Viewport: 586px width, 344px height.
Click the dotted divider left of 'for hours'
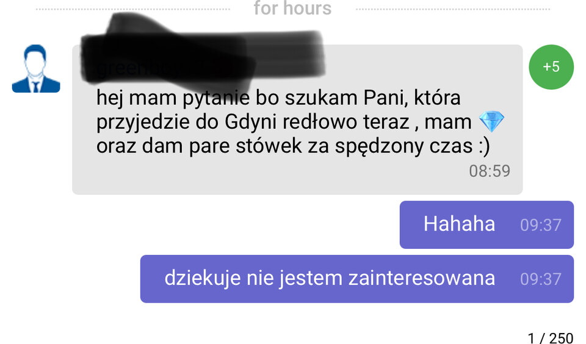(132, 9)
